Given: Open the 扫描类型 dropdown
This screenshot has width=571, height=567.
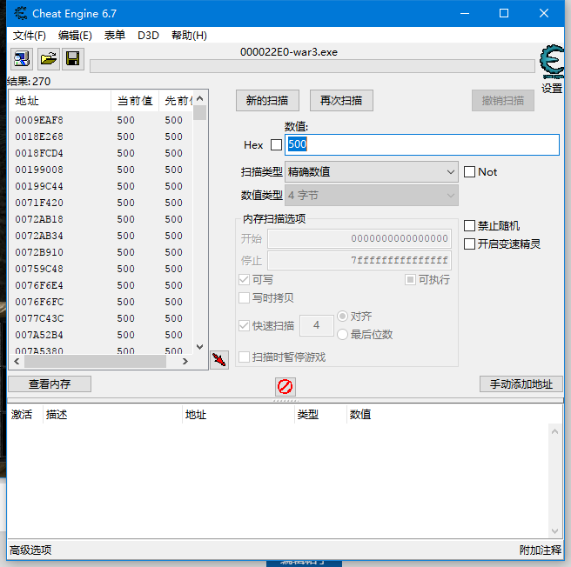Looking at the screenshot, I should (372, 172).
